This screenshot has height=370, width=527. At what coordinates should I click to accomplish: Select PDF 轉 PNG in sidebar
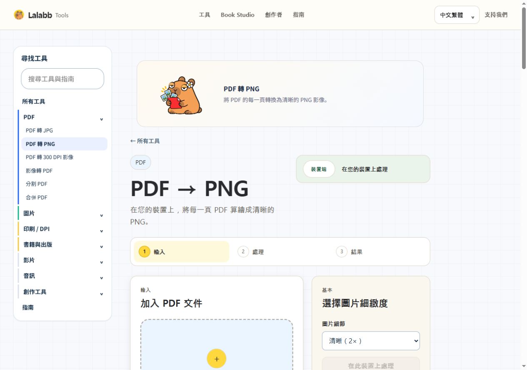pyautogui.click(x=65, y=144)
